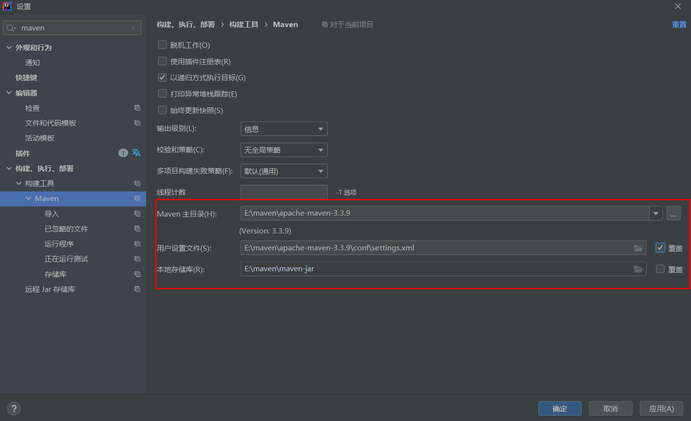Collapse the 构建、执行、部署 tree node
This screenshot has width=691, height=421.
click(x=9, y=168)
